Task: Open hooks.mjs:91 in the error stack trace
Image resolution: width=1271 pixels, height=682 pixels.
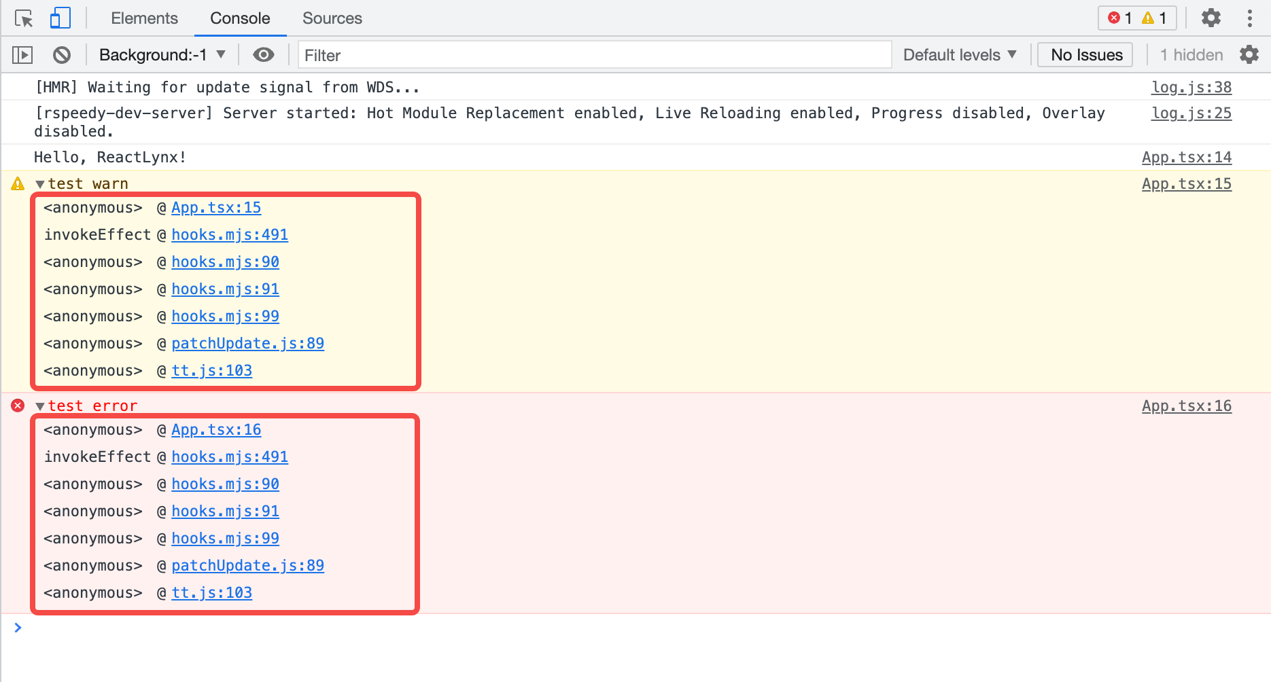Action: [225, 511]
